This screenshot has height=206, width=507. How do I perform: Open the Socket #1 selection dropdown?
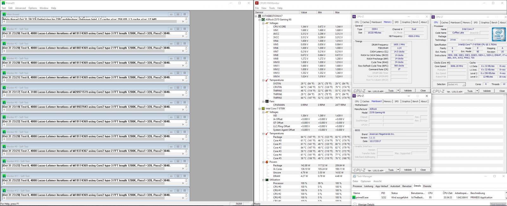464,84
